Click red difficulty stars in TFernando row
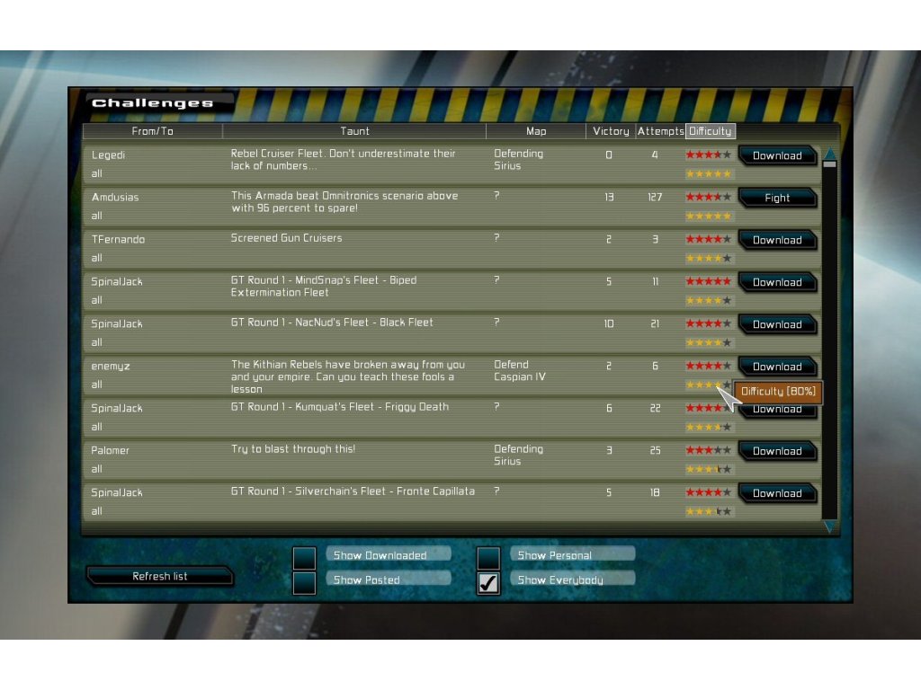 (x=709, y=239)
